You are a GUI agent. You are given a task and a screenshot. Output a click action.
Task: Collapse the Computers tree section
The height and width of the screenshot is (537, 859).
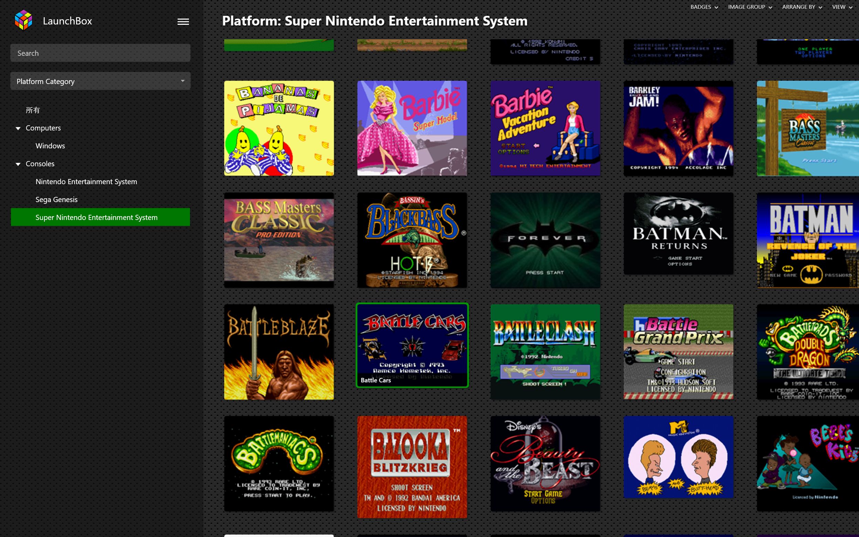[18, 128]
